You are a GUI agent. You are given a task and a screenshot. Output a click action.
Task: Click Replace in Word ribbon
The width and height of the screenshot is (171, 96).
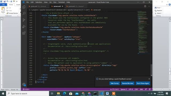[158, 11]
